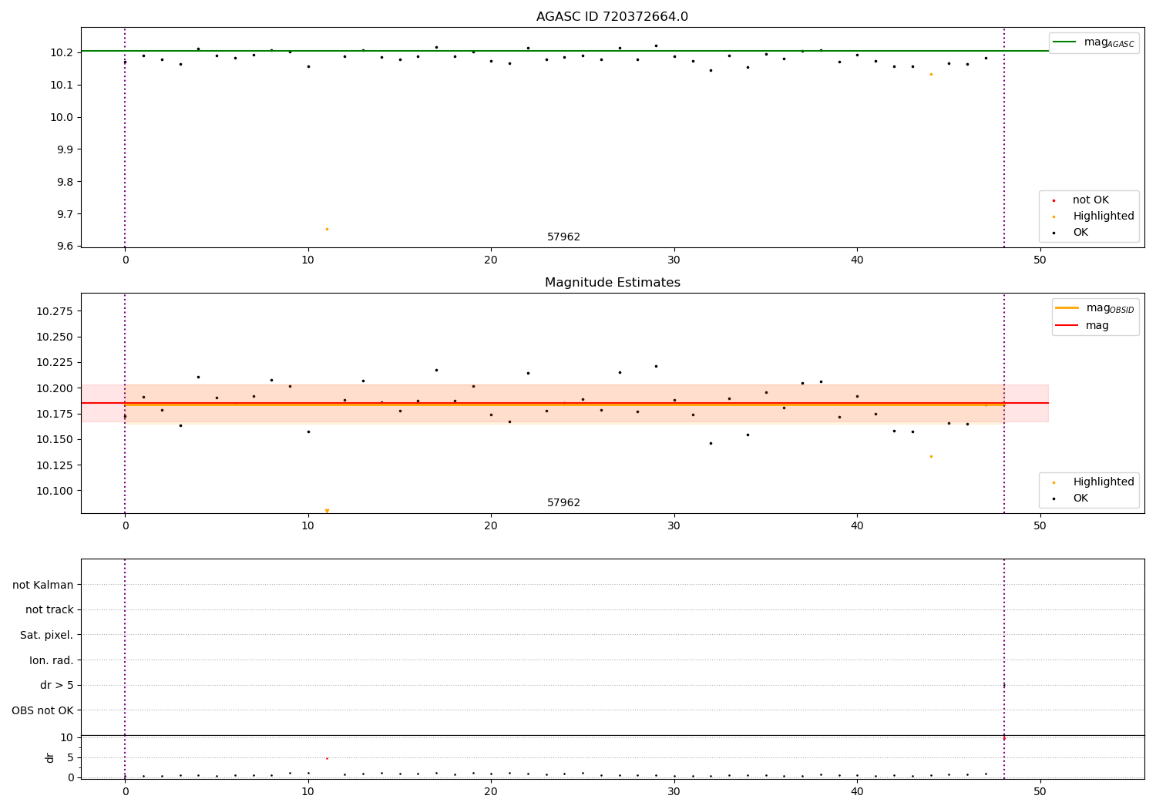Click the "dr > 5" axis label
Image resolution: width=1156 pixels, height=809 pixels.
click(57, 686)
